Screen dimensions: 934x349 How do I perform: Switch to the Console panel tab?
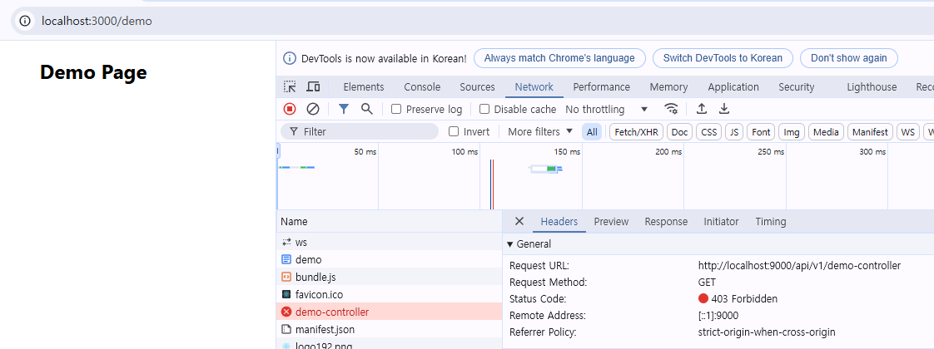pyautogui.click(x=422, y=86)
